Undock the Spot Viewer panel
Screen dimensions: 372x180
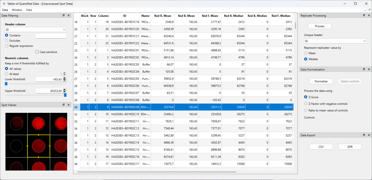63,105
